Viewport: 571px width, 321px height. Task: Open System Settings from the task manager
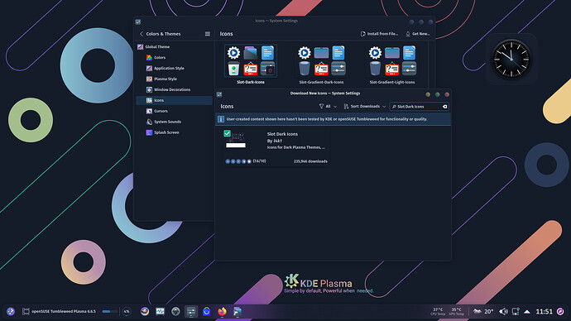coord(191,312)
